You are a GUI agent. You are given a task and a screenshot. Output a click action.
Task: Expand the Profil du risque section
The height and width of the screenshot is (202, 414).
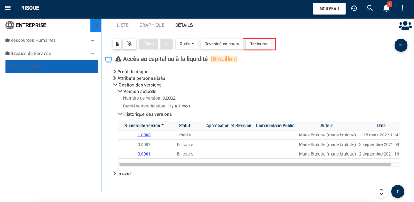(115, 72)
